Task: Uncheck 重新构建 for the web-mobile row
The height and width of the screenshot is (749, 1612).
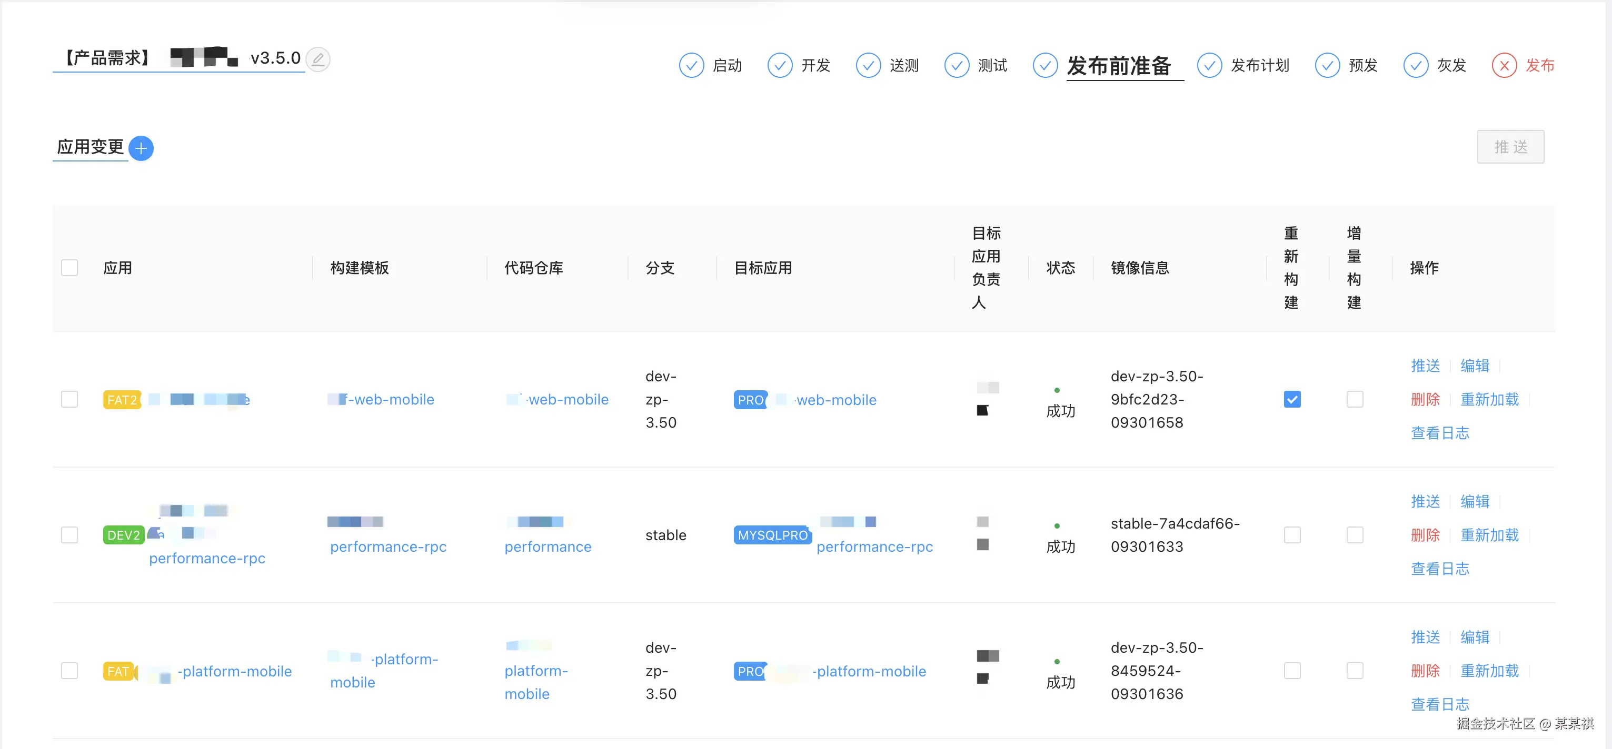Action: pos(1291,399)
